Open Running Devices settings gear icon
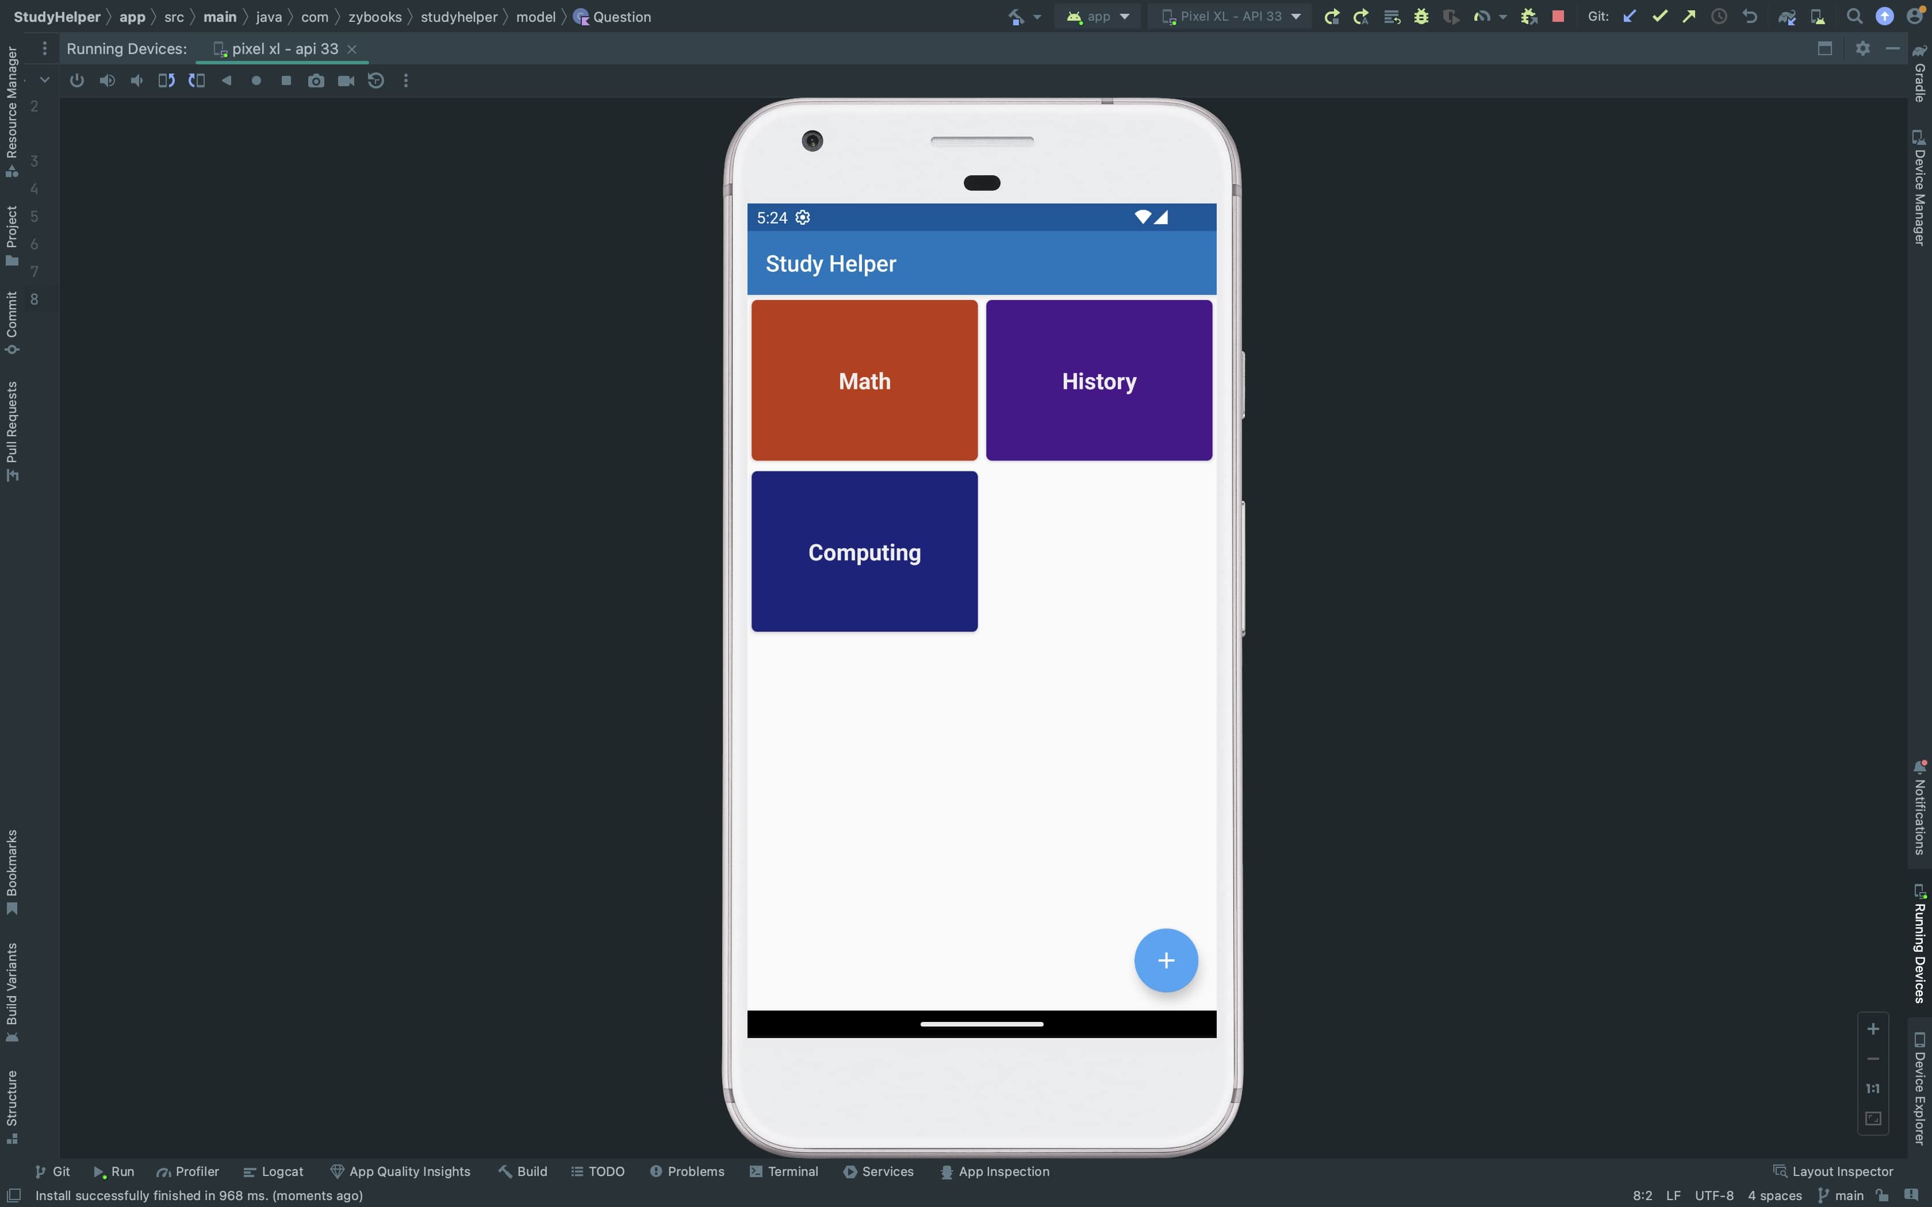This screenshot has height=1207, width=1932. point(1862,49)
